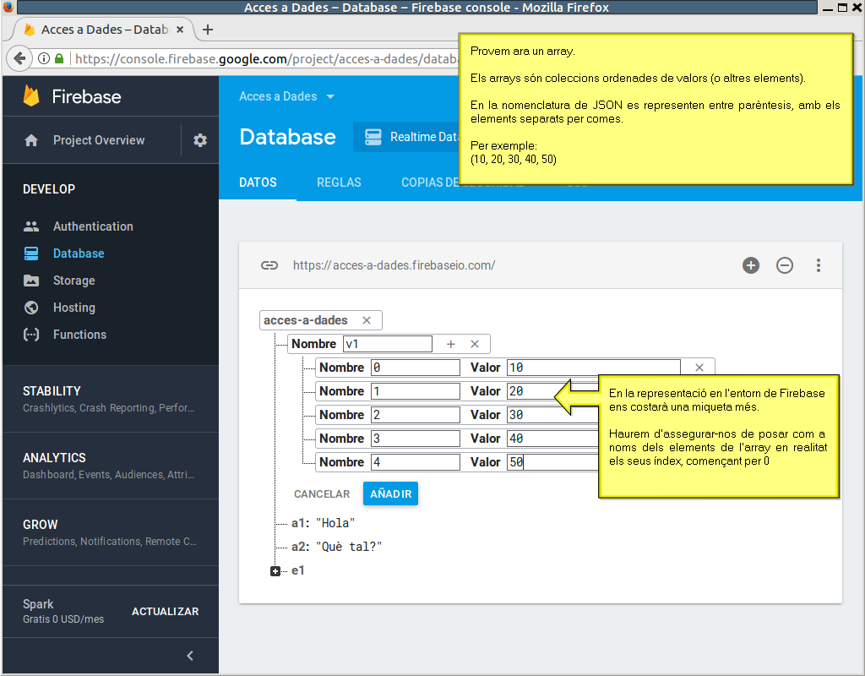The height and width of the screenshot is (676, 865).
Task: Open Storage in the sidebar
Action: [74, 281]
